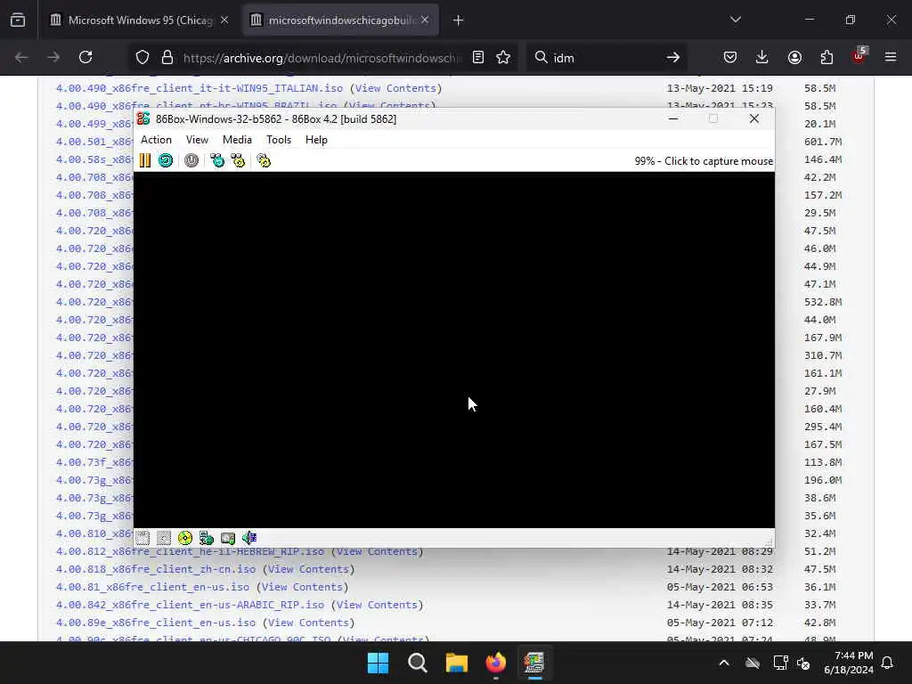This screenshot has height=684, width=912.
Task: Click View Contents for ARABIC_RIP.iso
Action: pos(377,605)
